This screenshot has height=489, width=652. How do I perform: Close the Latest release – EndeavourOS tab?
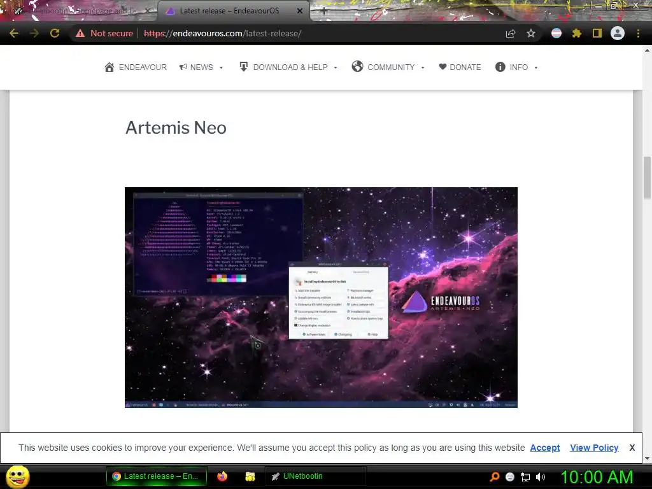(x=300, y=11)
